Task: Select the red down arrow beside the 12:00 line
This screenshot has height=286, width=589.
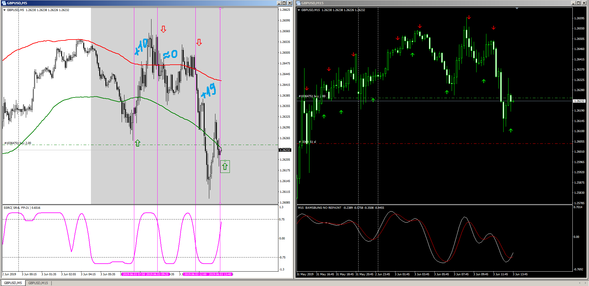Action: click(199, 42)
